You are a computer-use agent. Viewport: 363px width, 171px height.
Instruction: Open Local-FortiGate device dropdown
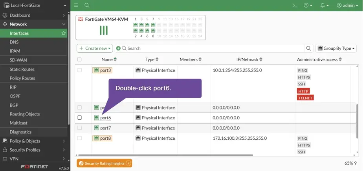[35, 5]
